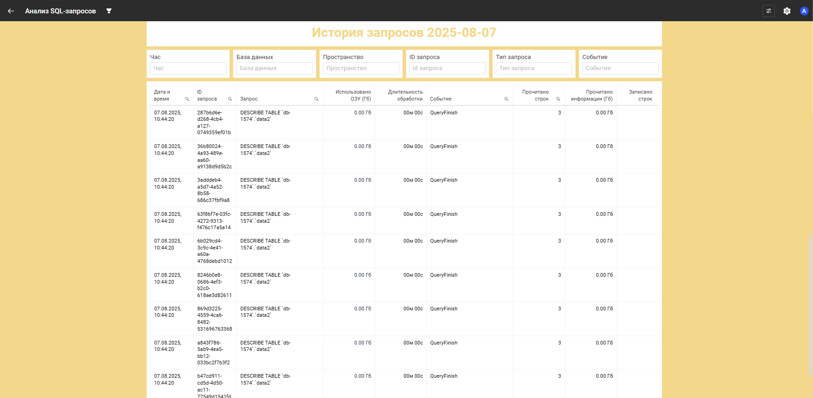This screenshot has width=813, height=398.
Task: Focus the 'Час' filter input
Action: tap(188, 68)
